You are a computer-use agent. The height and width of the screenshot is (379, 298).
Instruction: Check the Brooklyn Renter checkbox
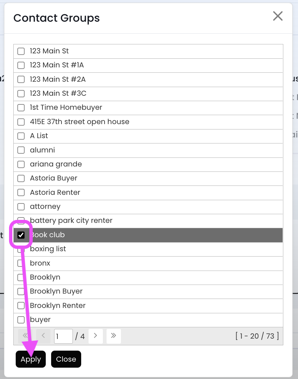pos(21,306)
